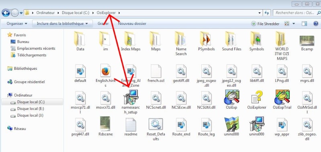Open recent locations history dropdown

(x=21, y=13)
